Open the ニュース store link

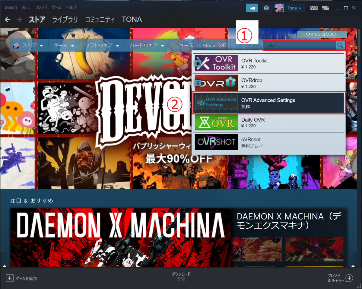tap(184, 46)
